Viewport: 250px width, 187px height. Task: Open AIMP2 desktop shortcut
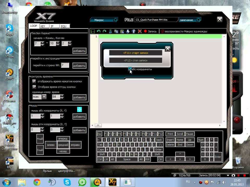coord(9,74)
